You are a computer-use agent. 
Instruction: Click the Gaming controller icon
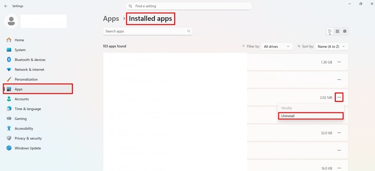pyautogui.click(x=9, y=119)
